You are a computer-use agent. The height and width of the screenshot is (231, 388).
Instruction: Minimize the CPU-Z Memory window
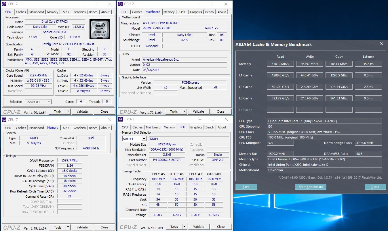pyautogui.click(x=83, y=120)
